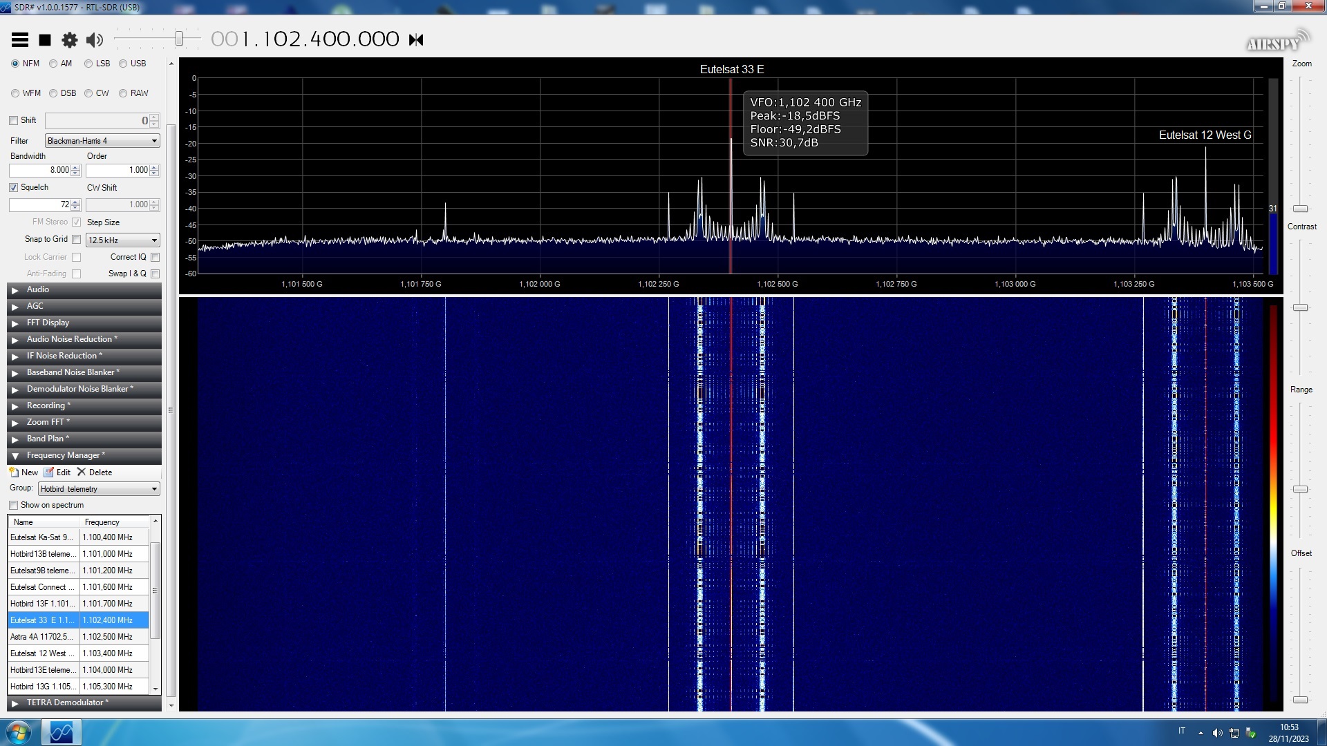Open the settings gear configuration
Image resolution: width=1327 pixels, height=746 pixels.
[x=70, y=40]
